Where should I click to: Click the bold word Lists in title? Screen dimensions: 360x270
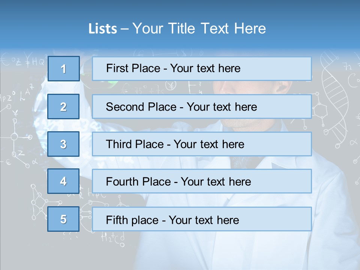tap(103, 28)
